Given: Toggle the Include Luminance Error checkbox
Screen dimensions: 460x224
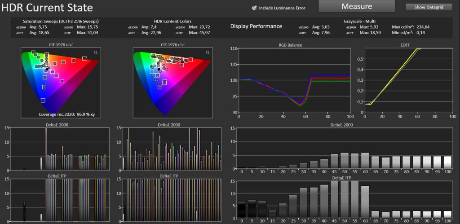Looking at the screenshot, I should (254, 8).
